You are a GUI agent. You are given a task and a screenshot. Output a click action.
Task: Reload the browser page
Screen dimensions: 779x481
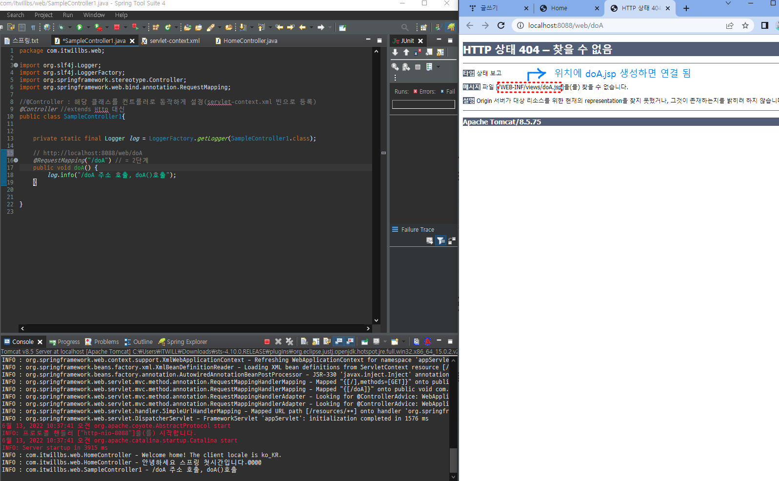point(501,25)
